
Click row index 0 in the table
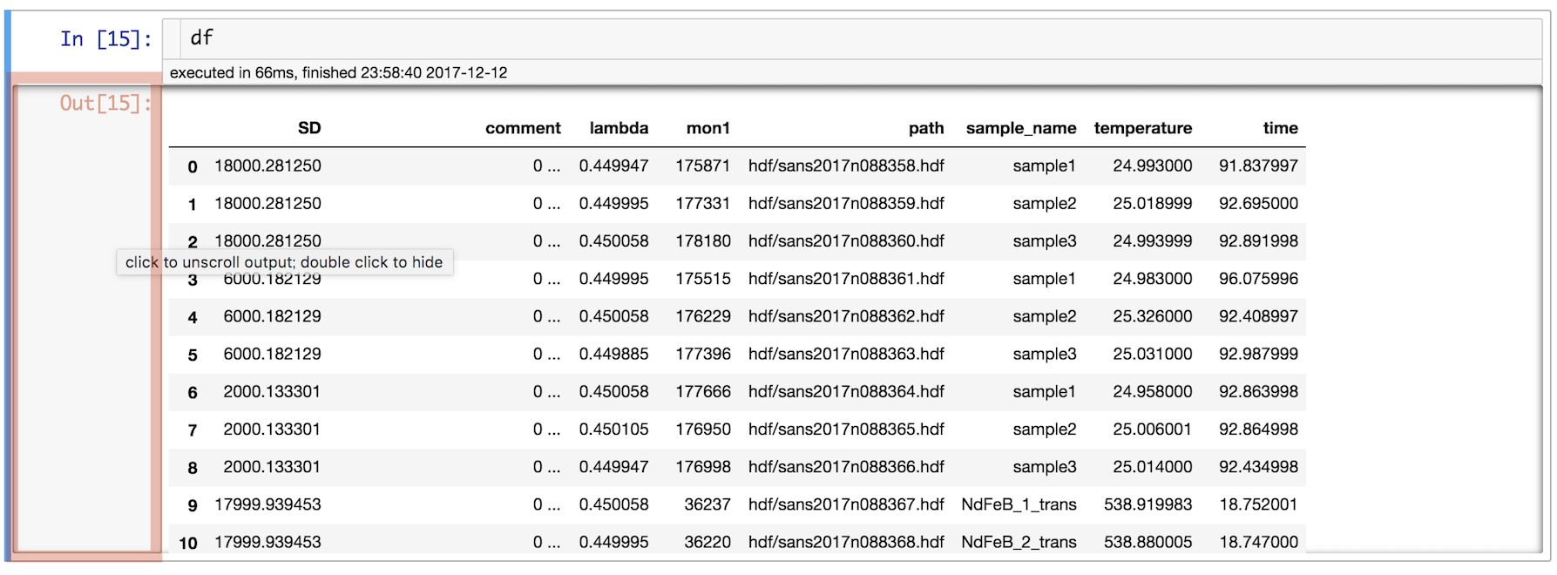[193, 166]
